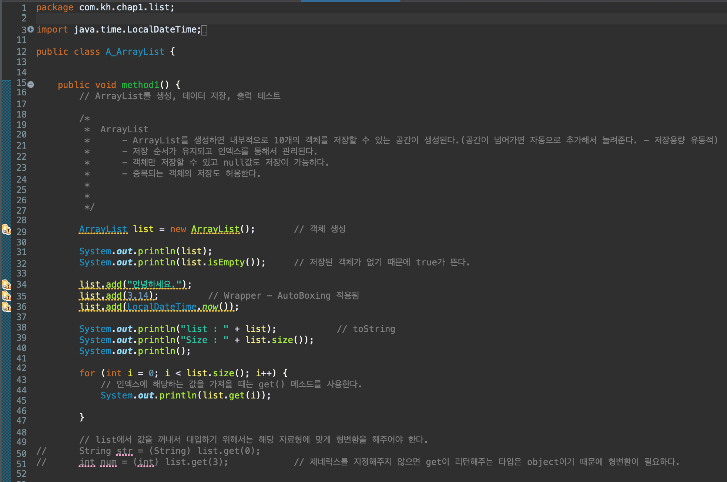Click quick-fix warning bulb on line 36

tap(6, 307)
